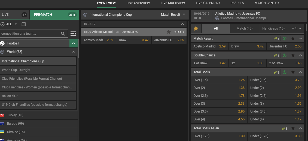Open the yellow star favorites tab
This screenshot has width=308, height=141.
tap(196, 28)
